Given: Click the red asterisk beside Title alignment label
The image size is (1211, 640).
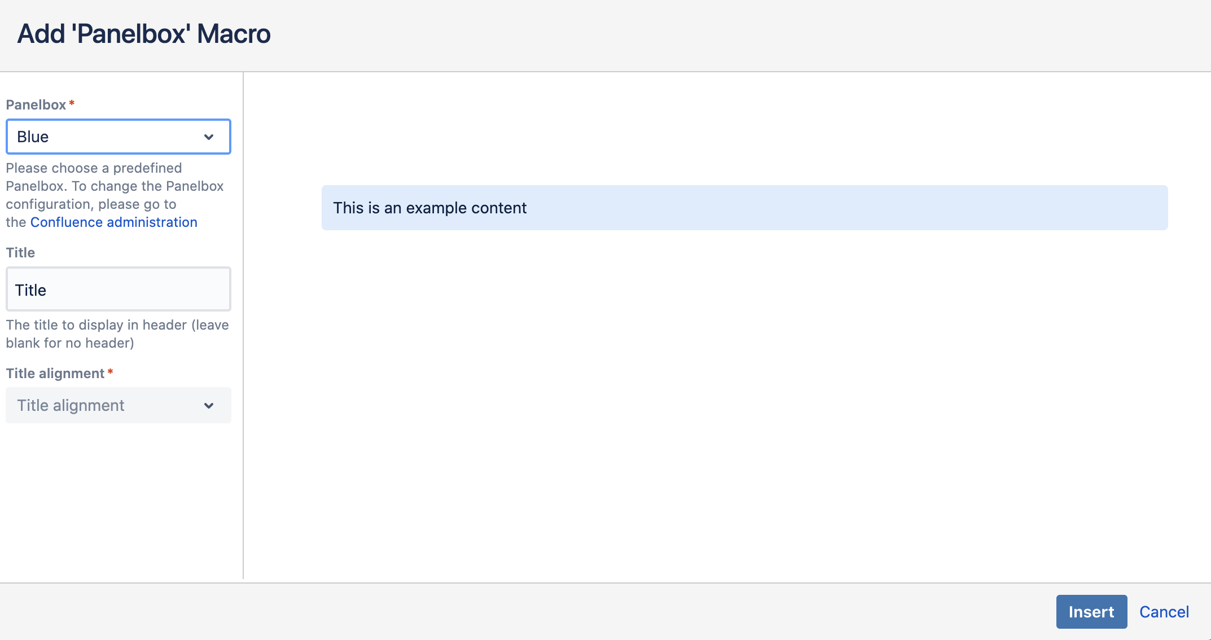Looking at the screenshot, I should pos(110,372).
